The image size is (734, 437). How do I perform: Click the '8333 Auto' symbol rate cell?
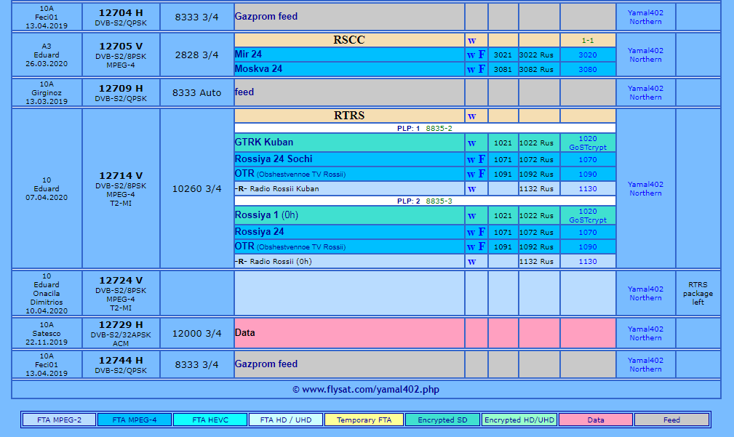pyautogui.click(x=197, y=92)
